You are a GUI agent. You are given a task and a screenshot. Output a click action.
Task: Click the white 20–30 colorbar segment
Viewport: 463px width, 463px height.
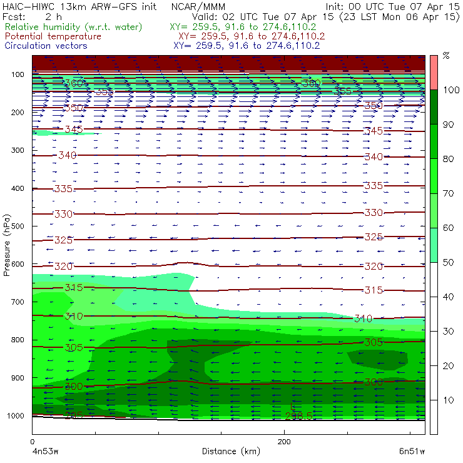[x=434, y=349]
